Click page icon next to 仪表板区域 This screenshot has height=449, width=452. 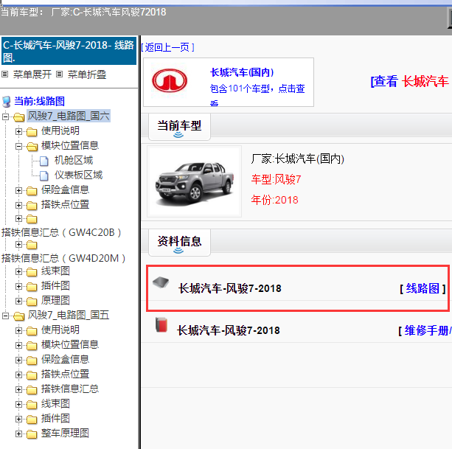tap(44, 175)
